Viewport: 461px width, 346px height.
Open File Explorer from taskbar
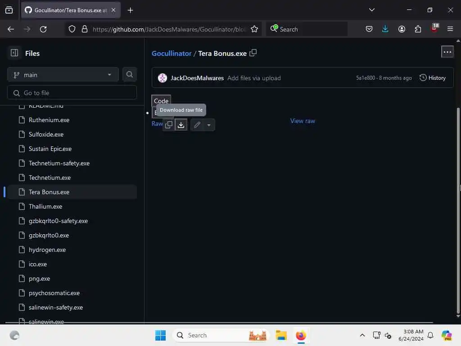click(x=281, y=335)
